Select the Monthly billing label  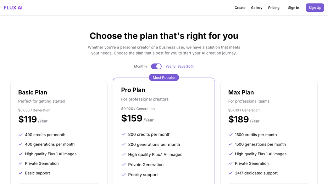(x=140, y=67)
